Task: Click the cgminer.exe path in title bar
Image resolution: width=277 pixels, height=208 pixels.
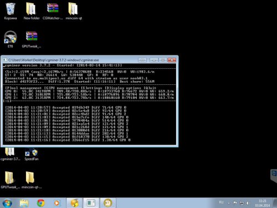Action: (54, 60)
